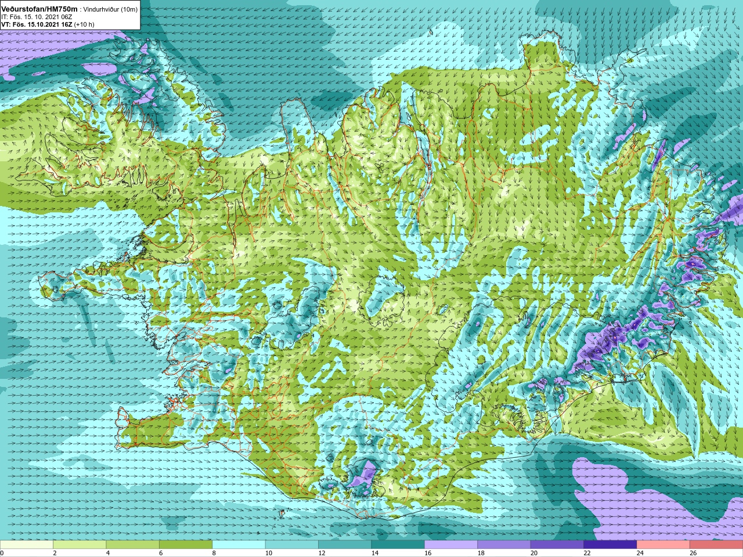
Task: Click the 2–4 light green legend swatch
Action: coord(80,545)
